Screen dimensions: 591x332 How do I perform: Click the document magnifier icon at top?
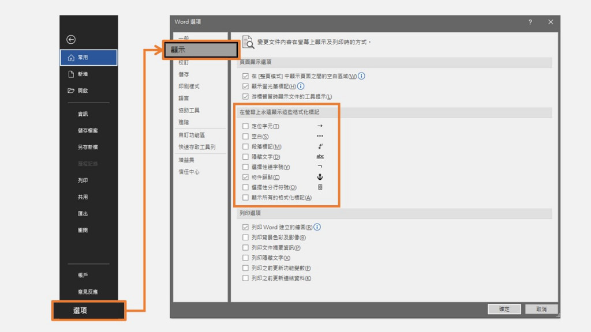[x=248, y=42]
